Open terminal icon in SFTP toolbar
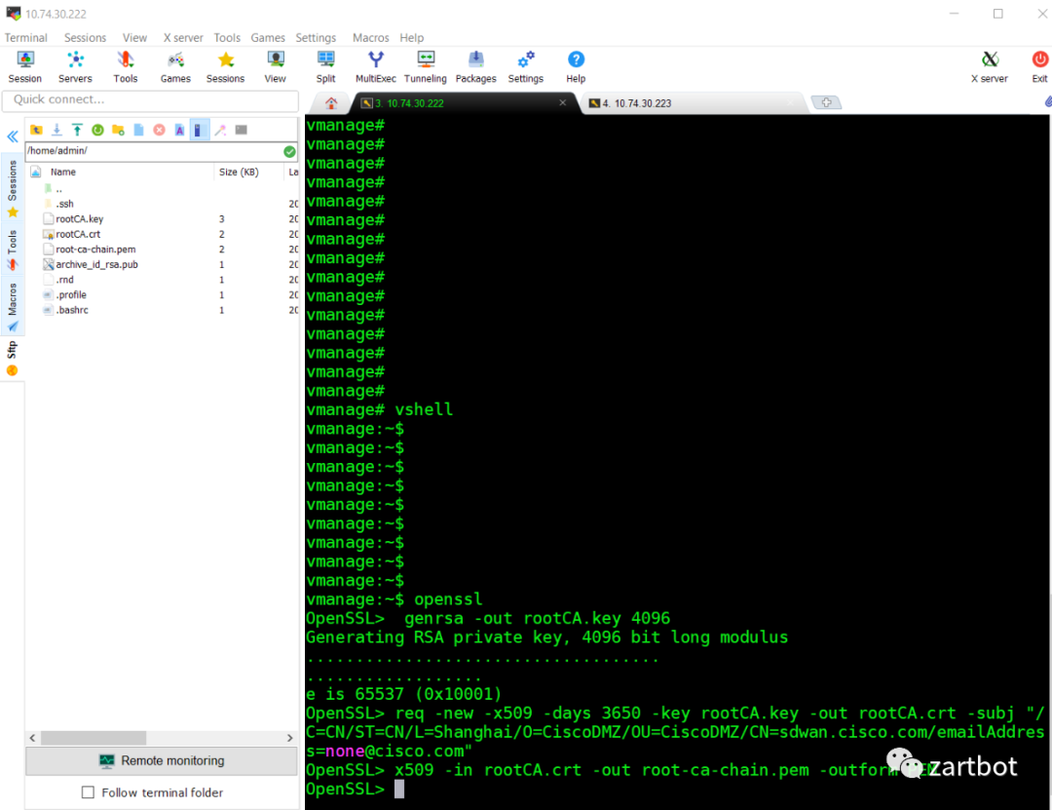This screenshot has height=810, width=1052. [242, 130]
